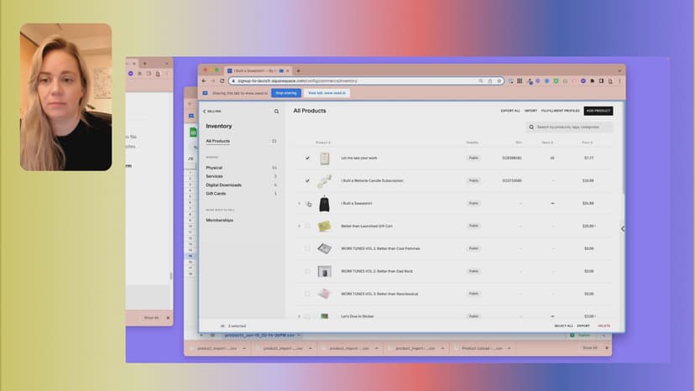
Task: Uncheck the Website Candle Subscription product checkbox
Action: (x=307, y=180)
